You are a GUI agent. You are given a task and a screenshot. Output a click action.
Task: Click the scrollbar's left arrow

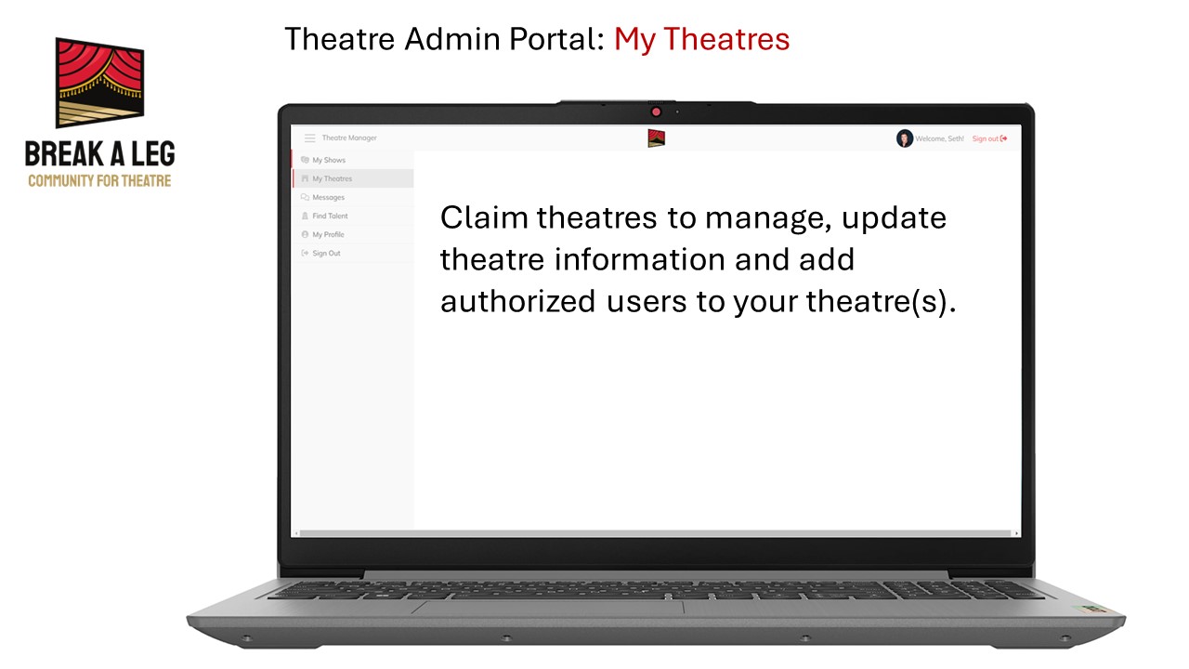click(x=295, y=533)
